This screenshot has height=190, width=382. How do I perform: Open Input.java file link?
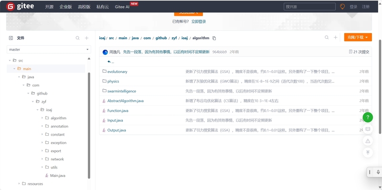[x=115, y=120]
